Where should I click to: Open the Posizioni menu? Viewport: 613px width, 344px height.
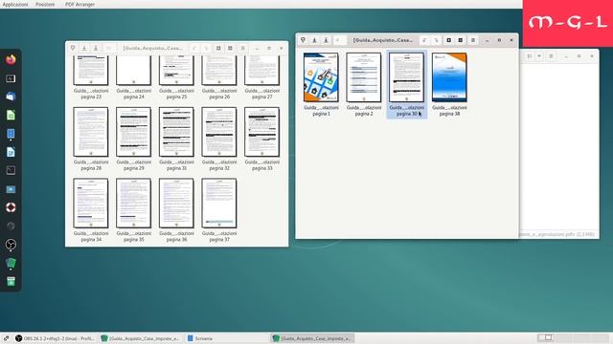pos(45,4)
